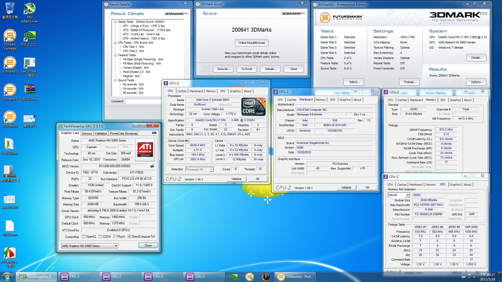Open the 3DMark03 desktop shortcut
The width and height of the screenshot is (502, 282).
point(10,65)
